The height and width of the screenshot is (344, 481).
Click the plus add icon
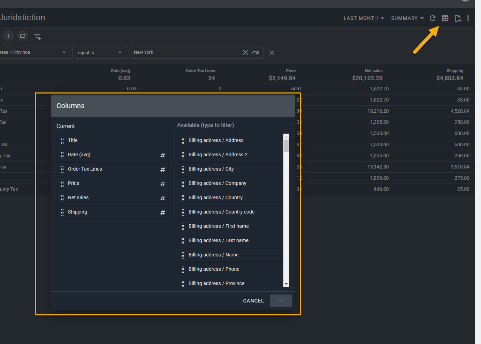9,36
